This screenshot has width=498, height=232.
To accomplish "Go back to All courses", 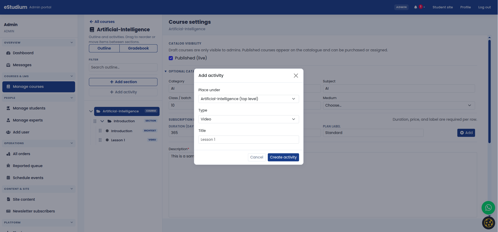I will pyautogui.click(x=102, y=22).
